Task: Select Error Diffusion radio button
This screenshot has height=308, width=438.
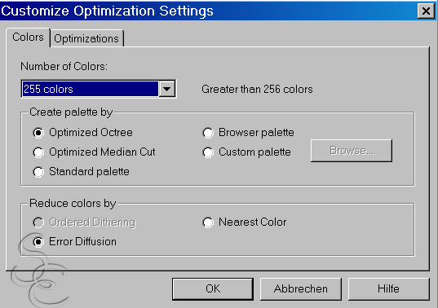Action: pyautogui.click(x=38, y=242)
